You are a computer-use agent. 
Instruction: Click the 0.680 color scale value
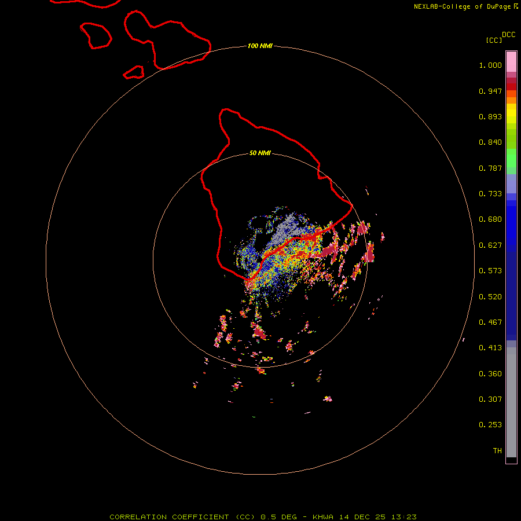point(490,219)
